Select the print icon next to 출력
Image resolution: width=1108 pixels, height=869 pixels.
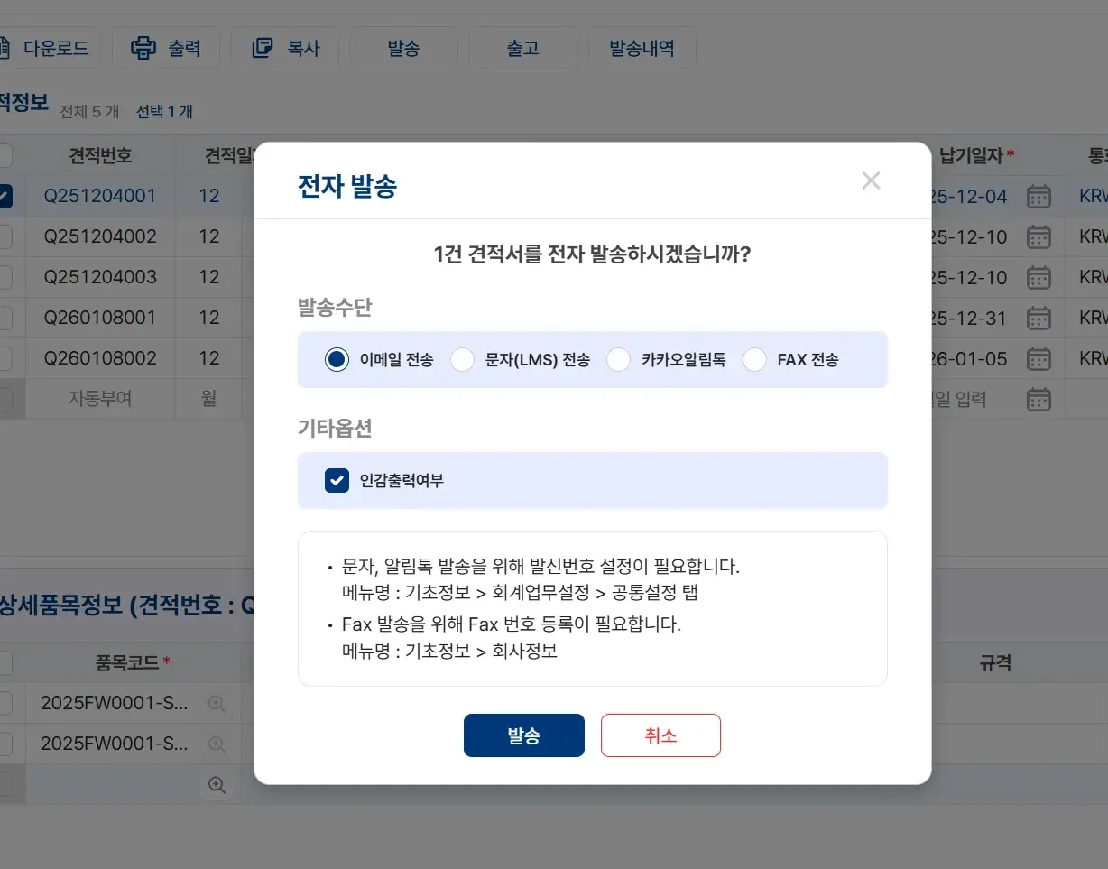[x=143, y=48]
